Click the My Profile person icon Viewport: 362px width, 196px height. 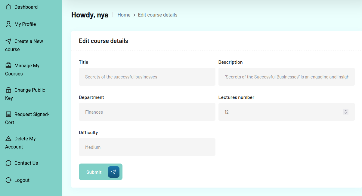coord(8,24)
